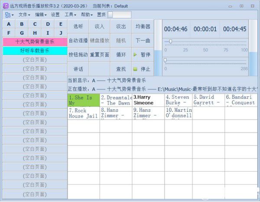Toggle the 置顶 always-on-top switch
Screen dimensions: 260x202
click(120, 15)
